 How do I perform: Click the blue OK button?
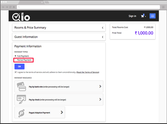coord(19,66)
